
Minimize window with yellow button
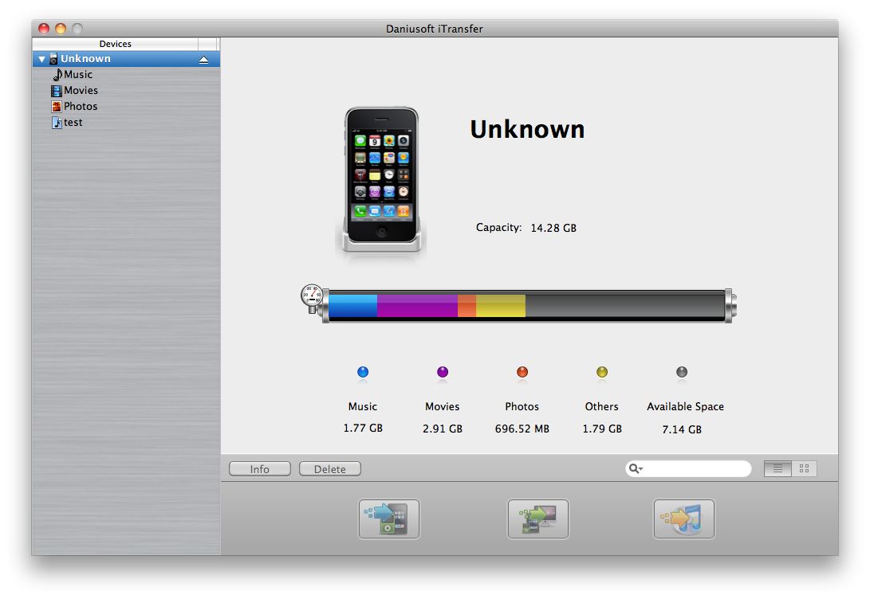(61, 28)
